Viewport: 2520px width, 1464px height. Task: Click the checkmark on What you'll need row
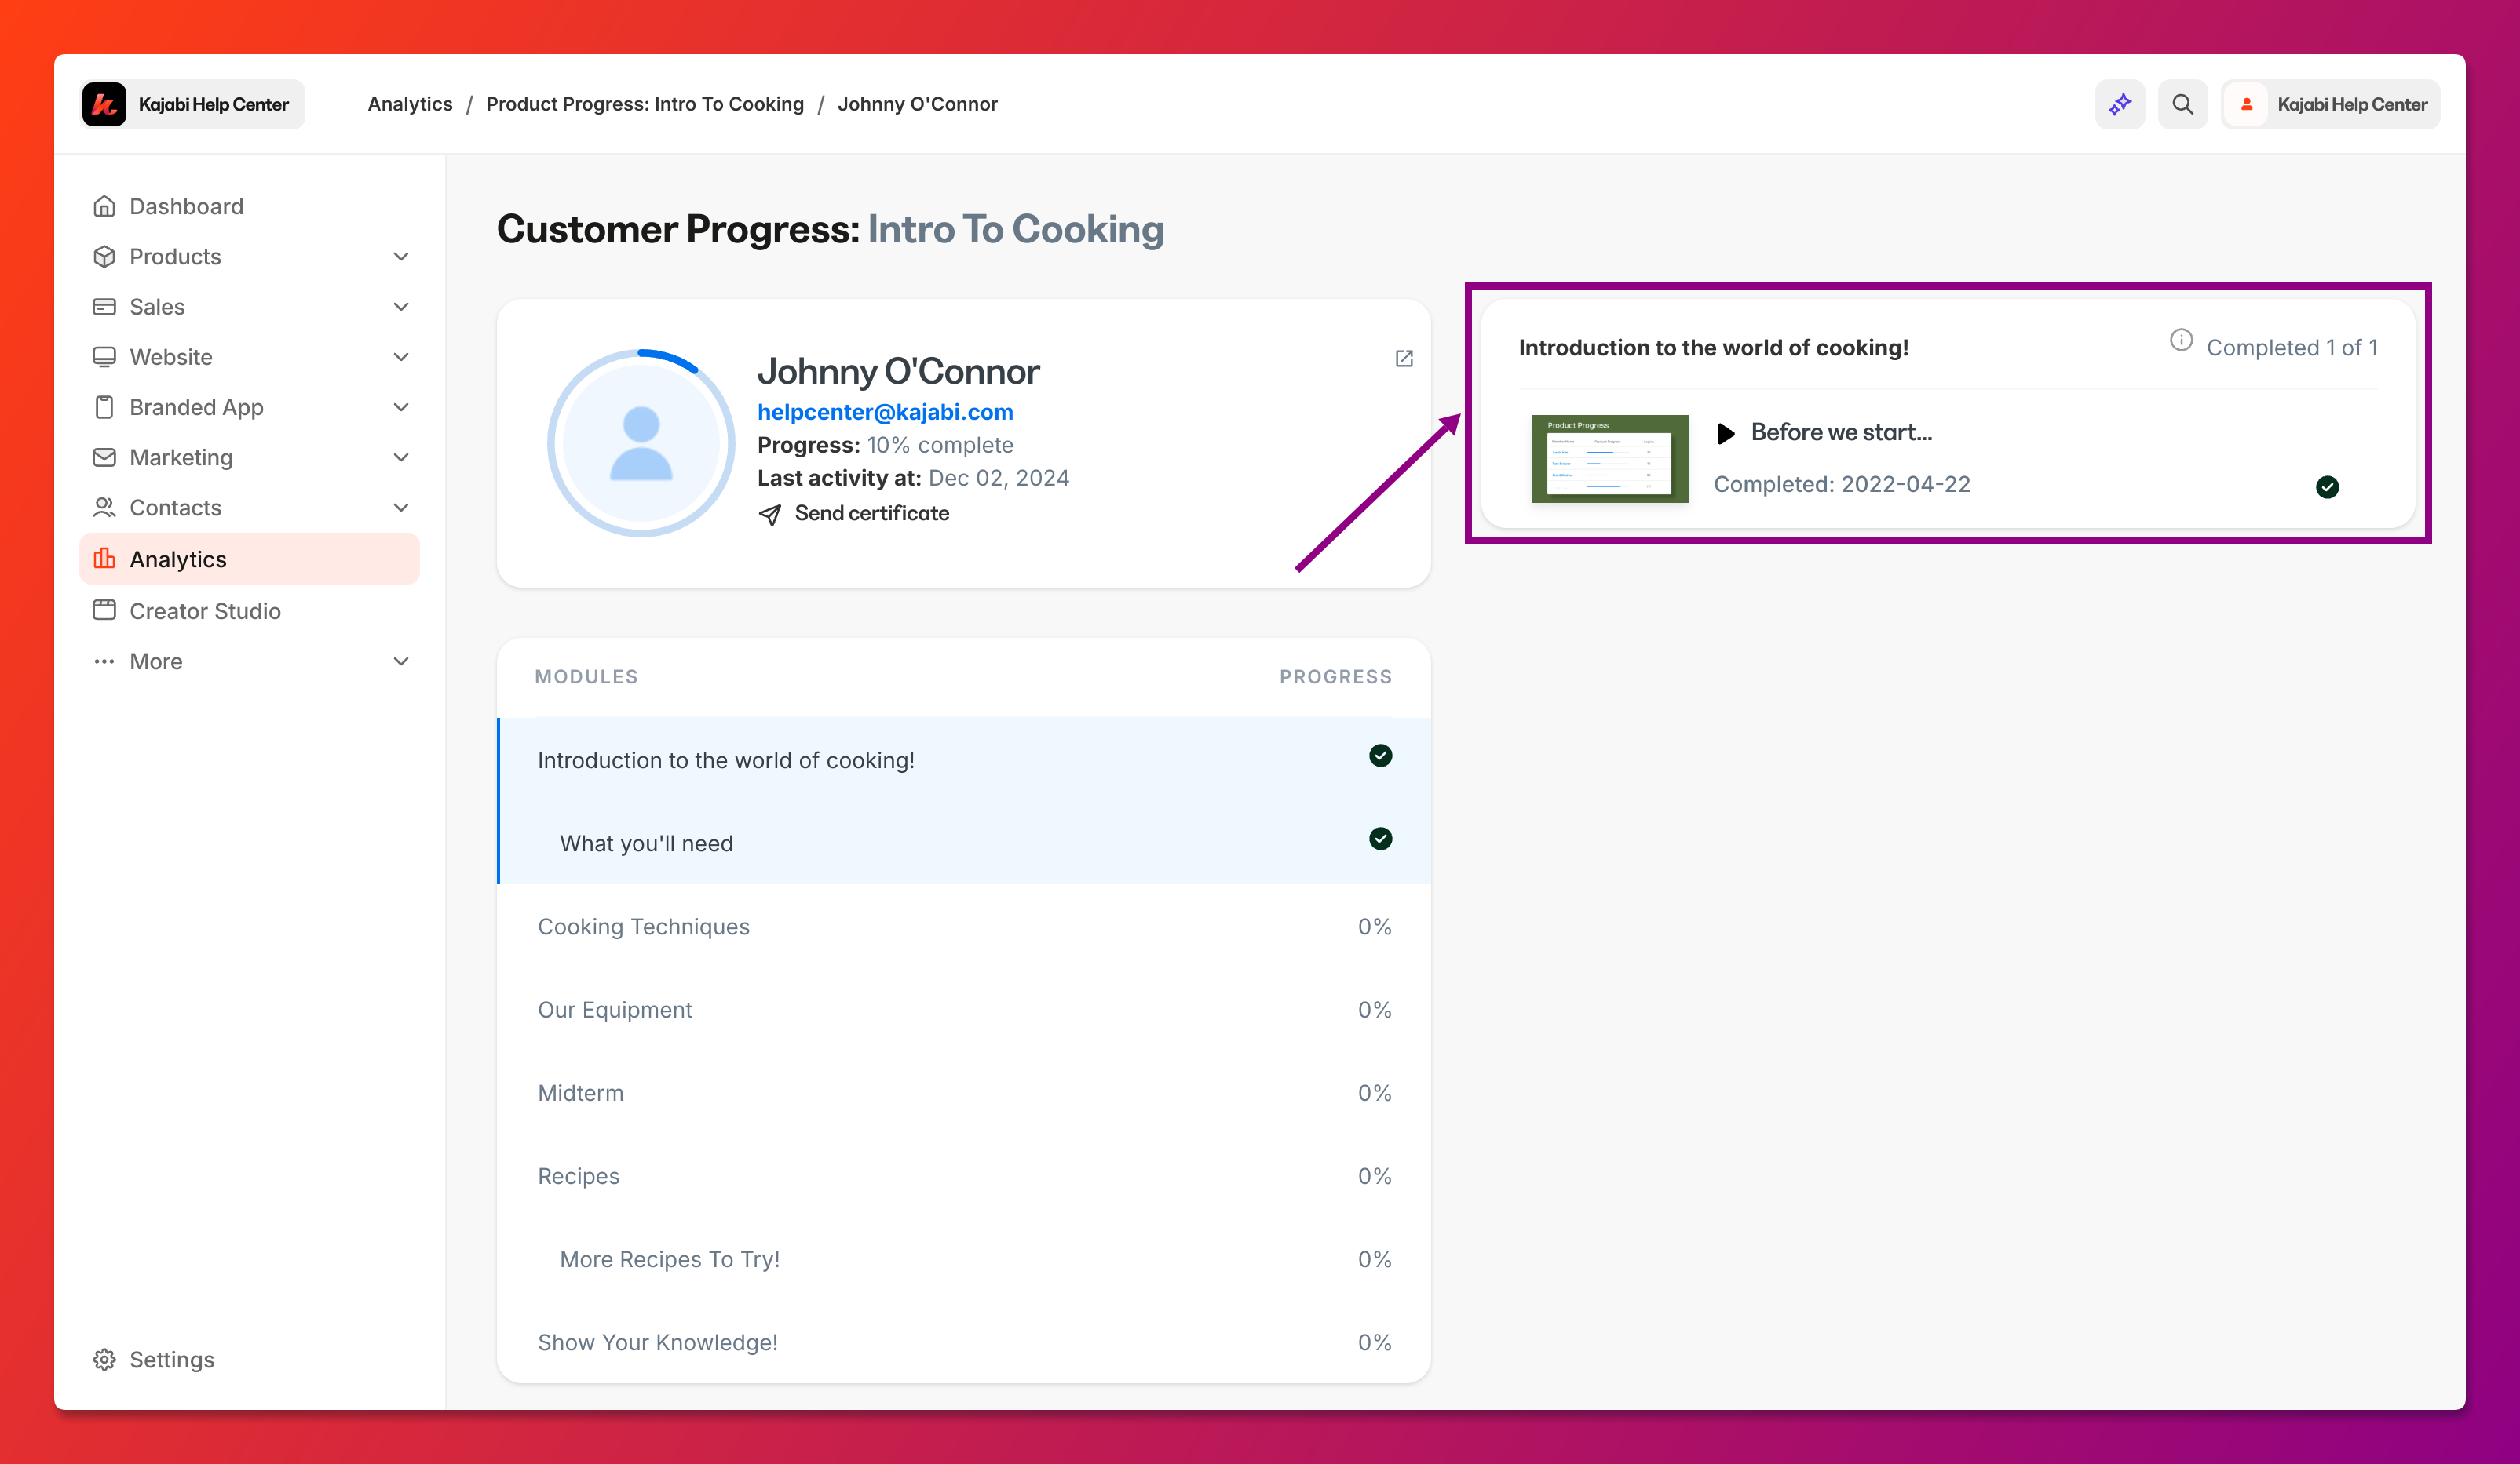pos(1380,839)
